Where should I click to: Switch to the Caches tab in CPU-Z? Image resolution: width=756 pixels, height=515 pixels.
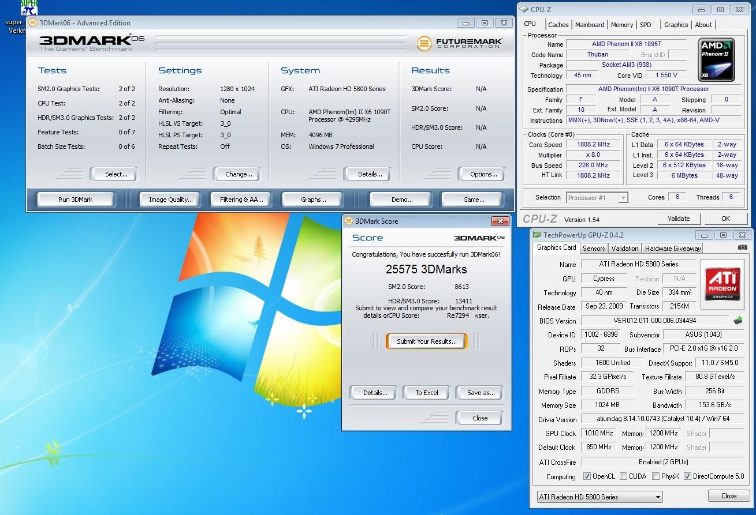(558, 25)
